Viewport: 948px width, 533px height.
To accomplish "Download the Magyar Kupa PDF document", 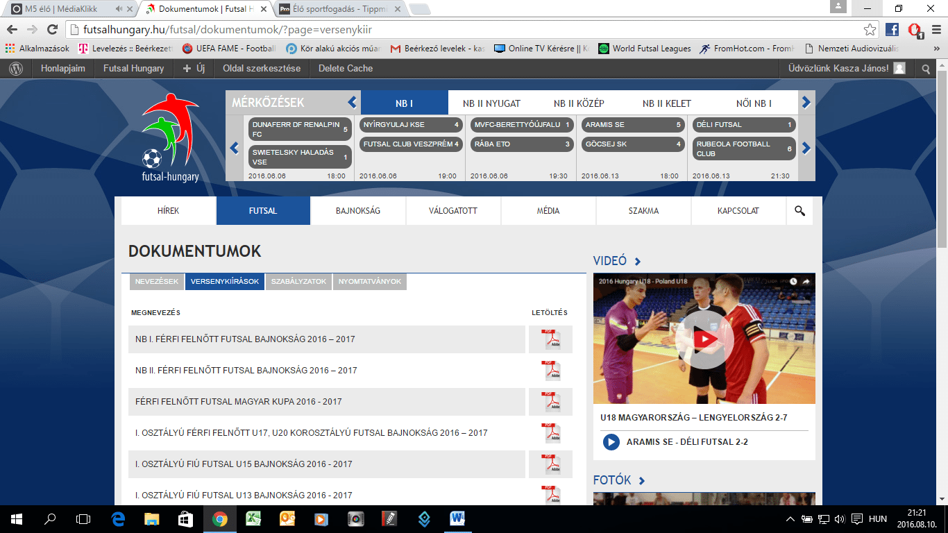I will 551,402.
